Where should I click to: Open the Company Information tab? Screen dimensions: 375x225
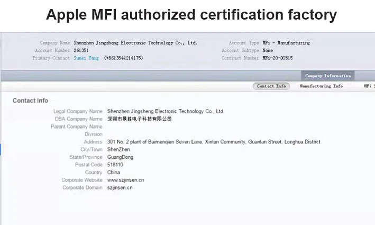click(327, 76)
